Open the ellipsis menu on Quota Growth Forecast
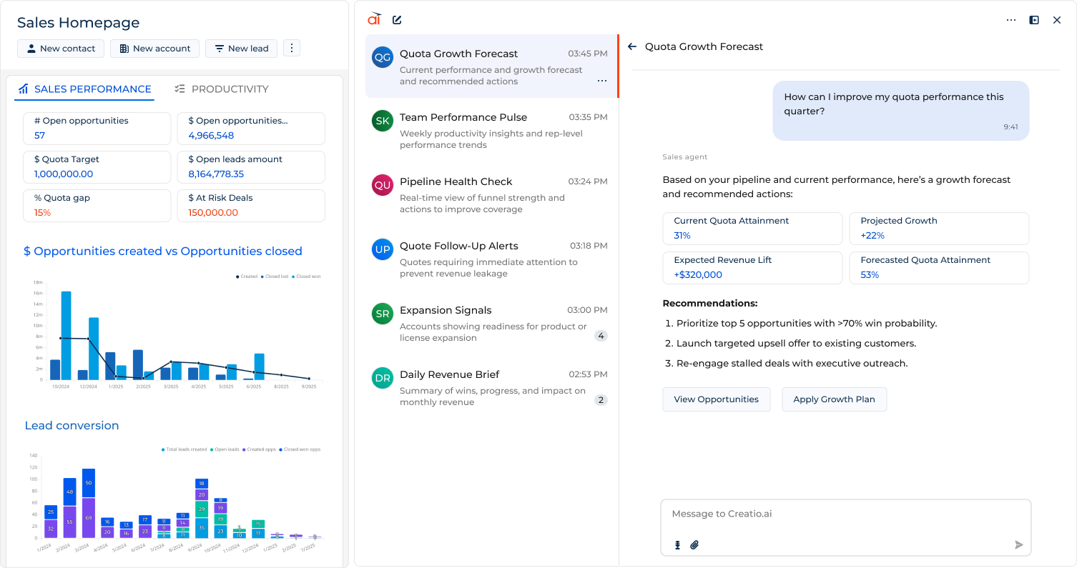Screen dimensions: 1077x568 [601, 81]
